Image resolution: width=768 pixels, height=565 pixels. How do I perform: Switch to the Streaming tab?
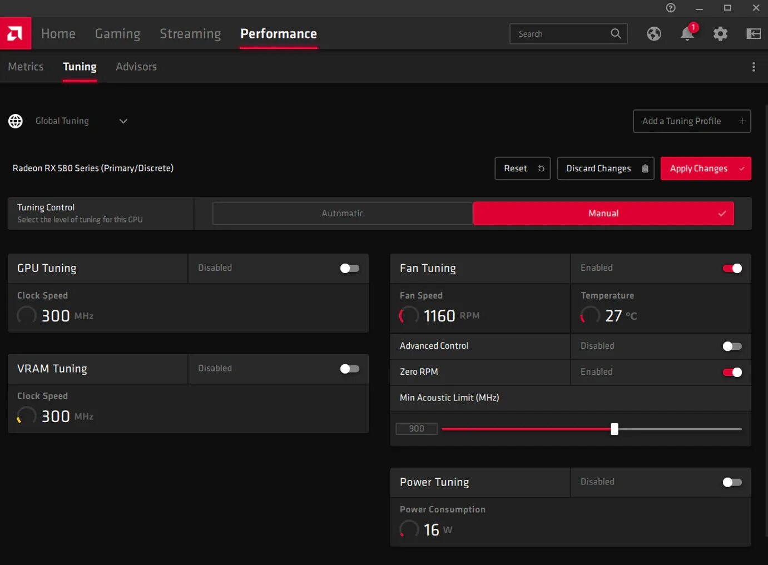tap(190, 34)
